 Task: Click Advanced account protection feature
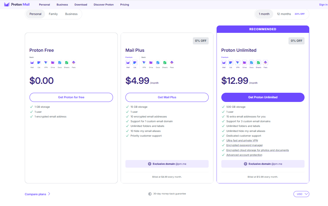coord(244,155)
